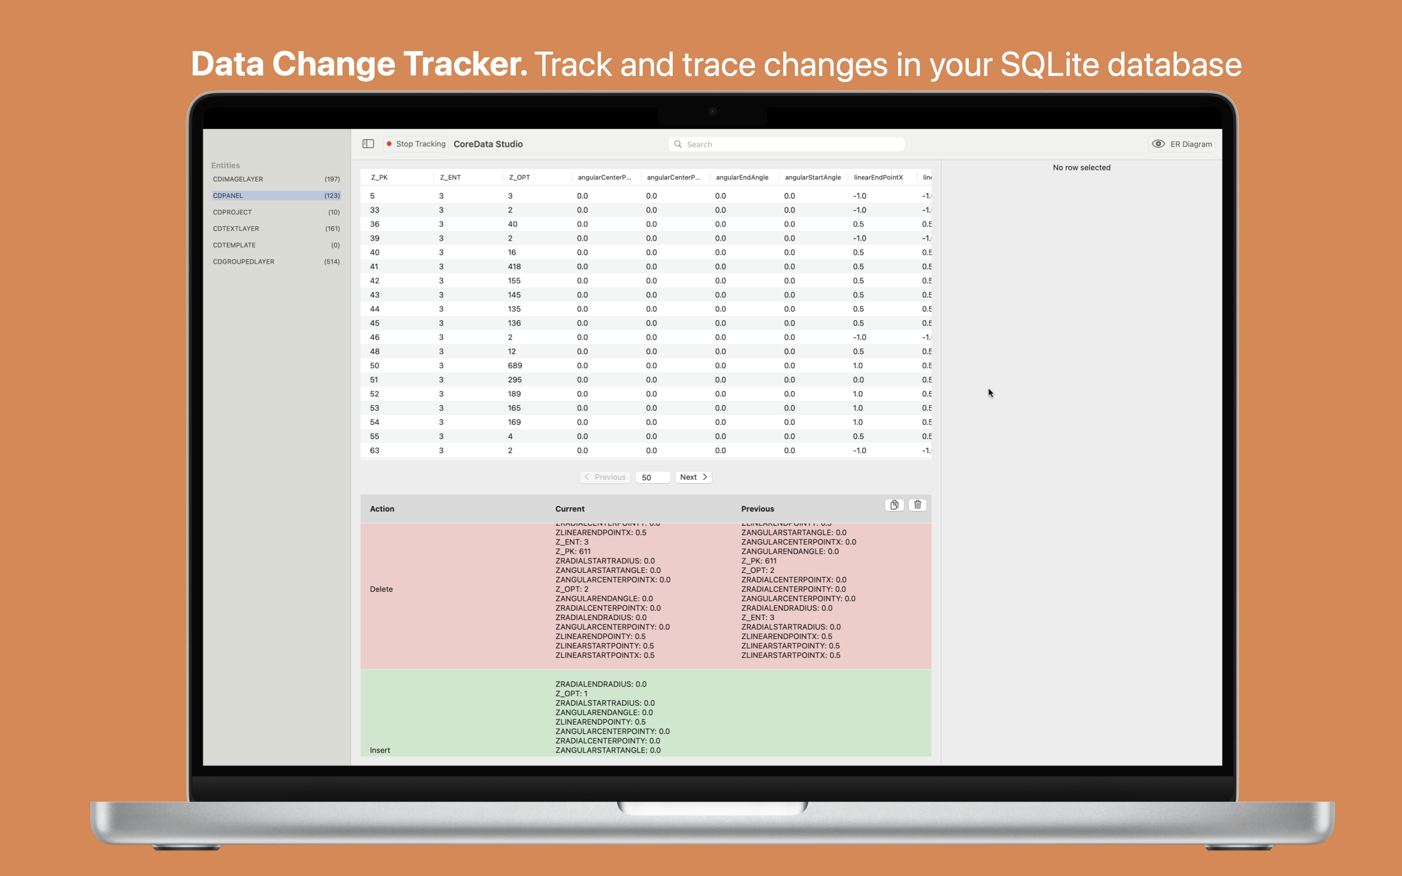The width and height of the screenshot is (1402, 876).
Task: Click the sidebar toggle/expand icon top-left
Action: point(369,143)
